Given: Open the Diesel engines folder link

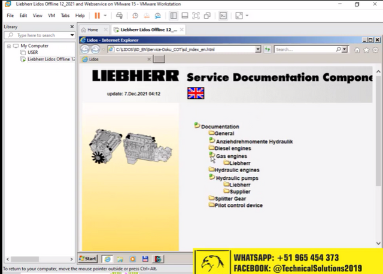Looking at the screenshot, I should click(233, 148).
